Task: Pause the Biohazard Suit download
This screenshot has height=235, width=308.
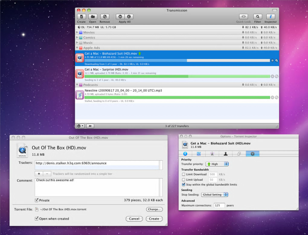Action: pyautogui.click(x=272, y=61)
